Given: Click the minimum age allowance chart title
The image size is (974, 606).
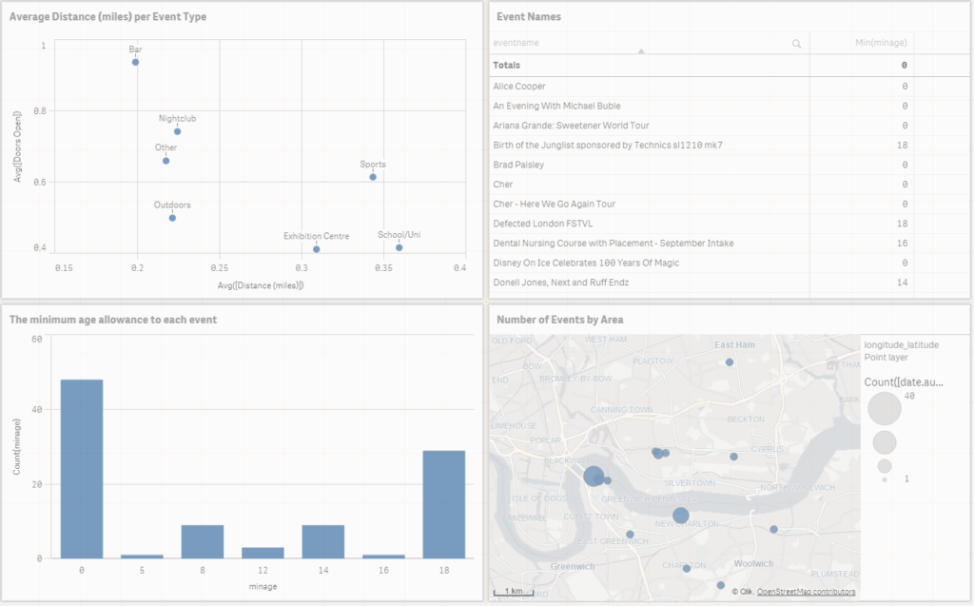Looking at the screenshot, I should click(113, 320).
